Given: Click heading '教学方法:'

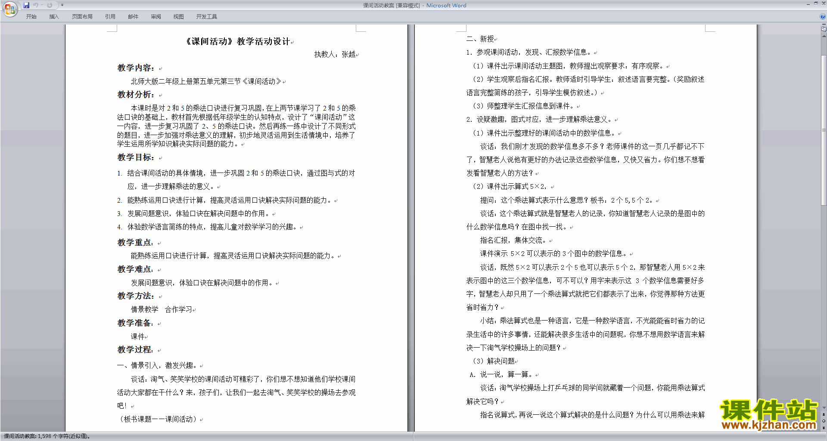Looking at the screenshot, I should coord(136,296).
